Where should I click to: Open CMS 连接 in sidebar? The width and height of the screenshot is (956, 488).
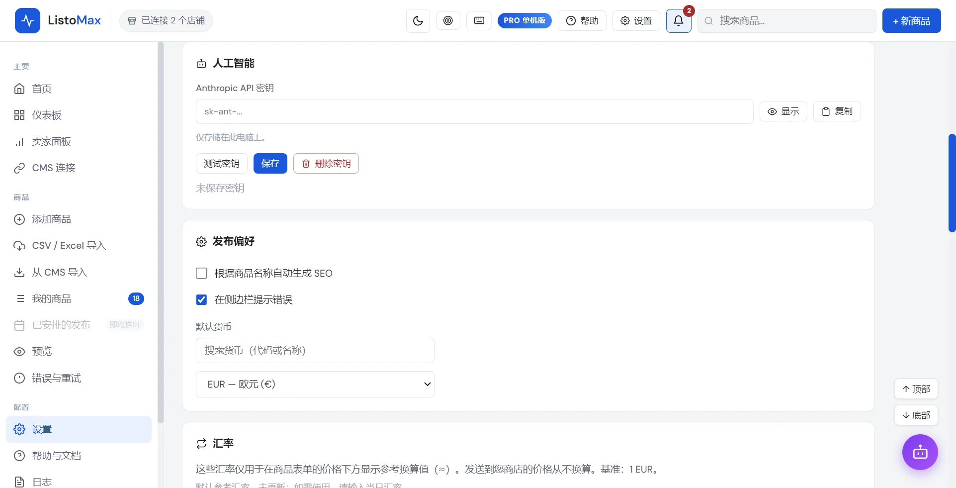[79, 168]
